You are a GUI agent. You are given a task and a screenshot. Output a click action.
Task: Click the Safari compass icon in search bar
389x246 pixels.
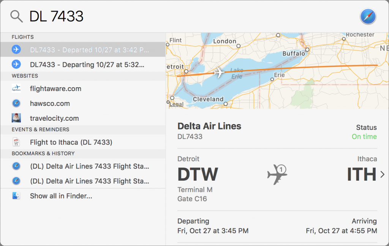[368, 17]
